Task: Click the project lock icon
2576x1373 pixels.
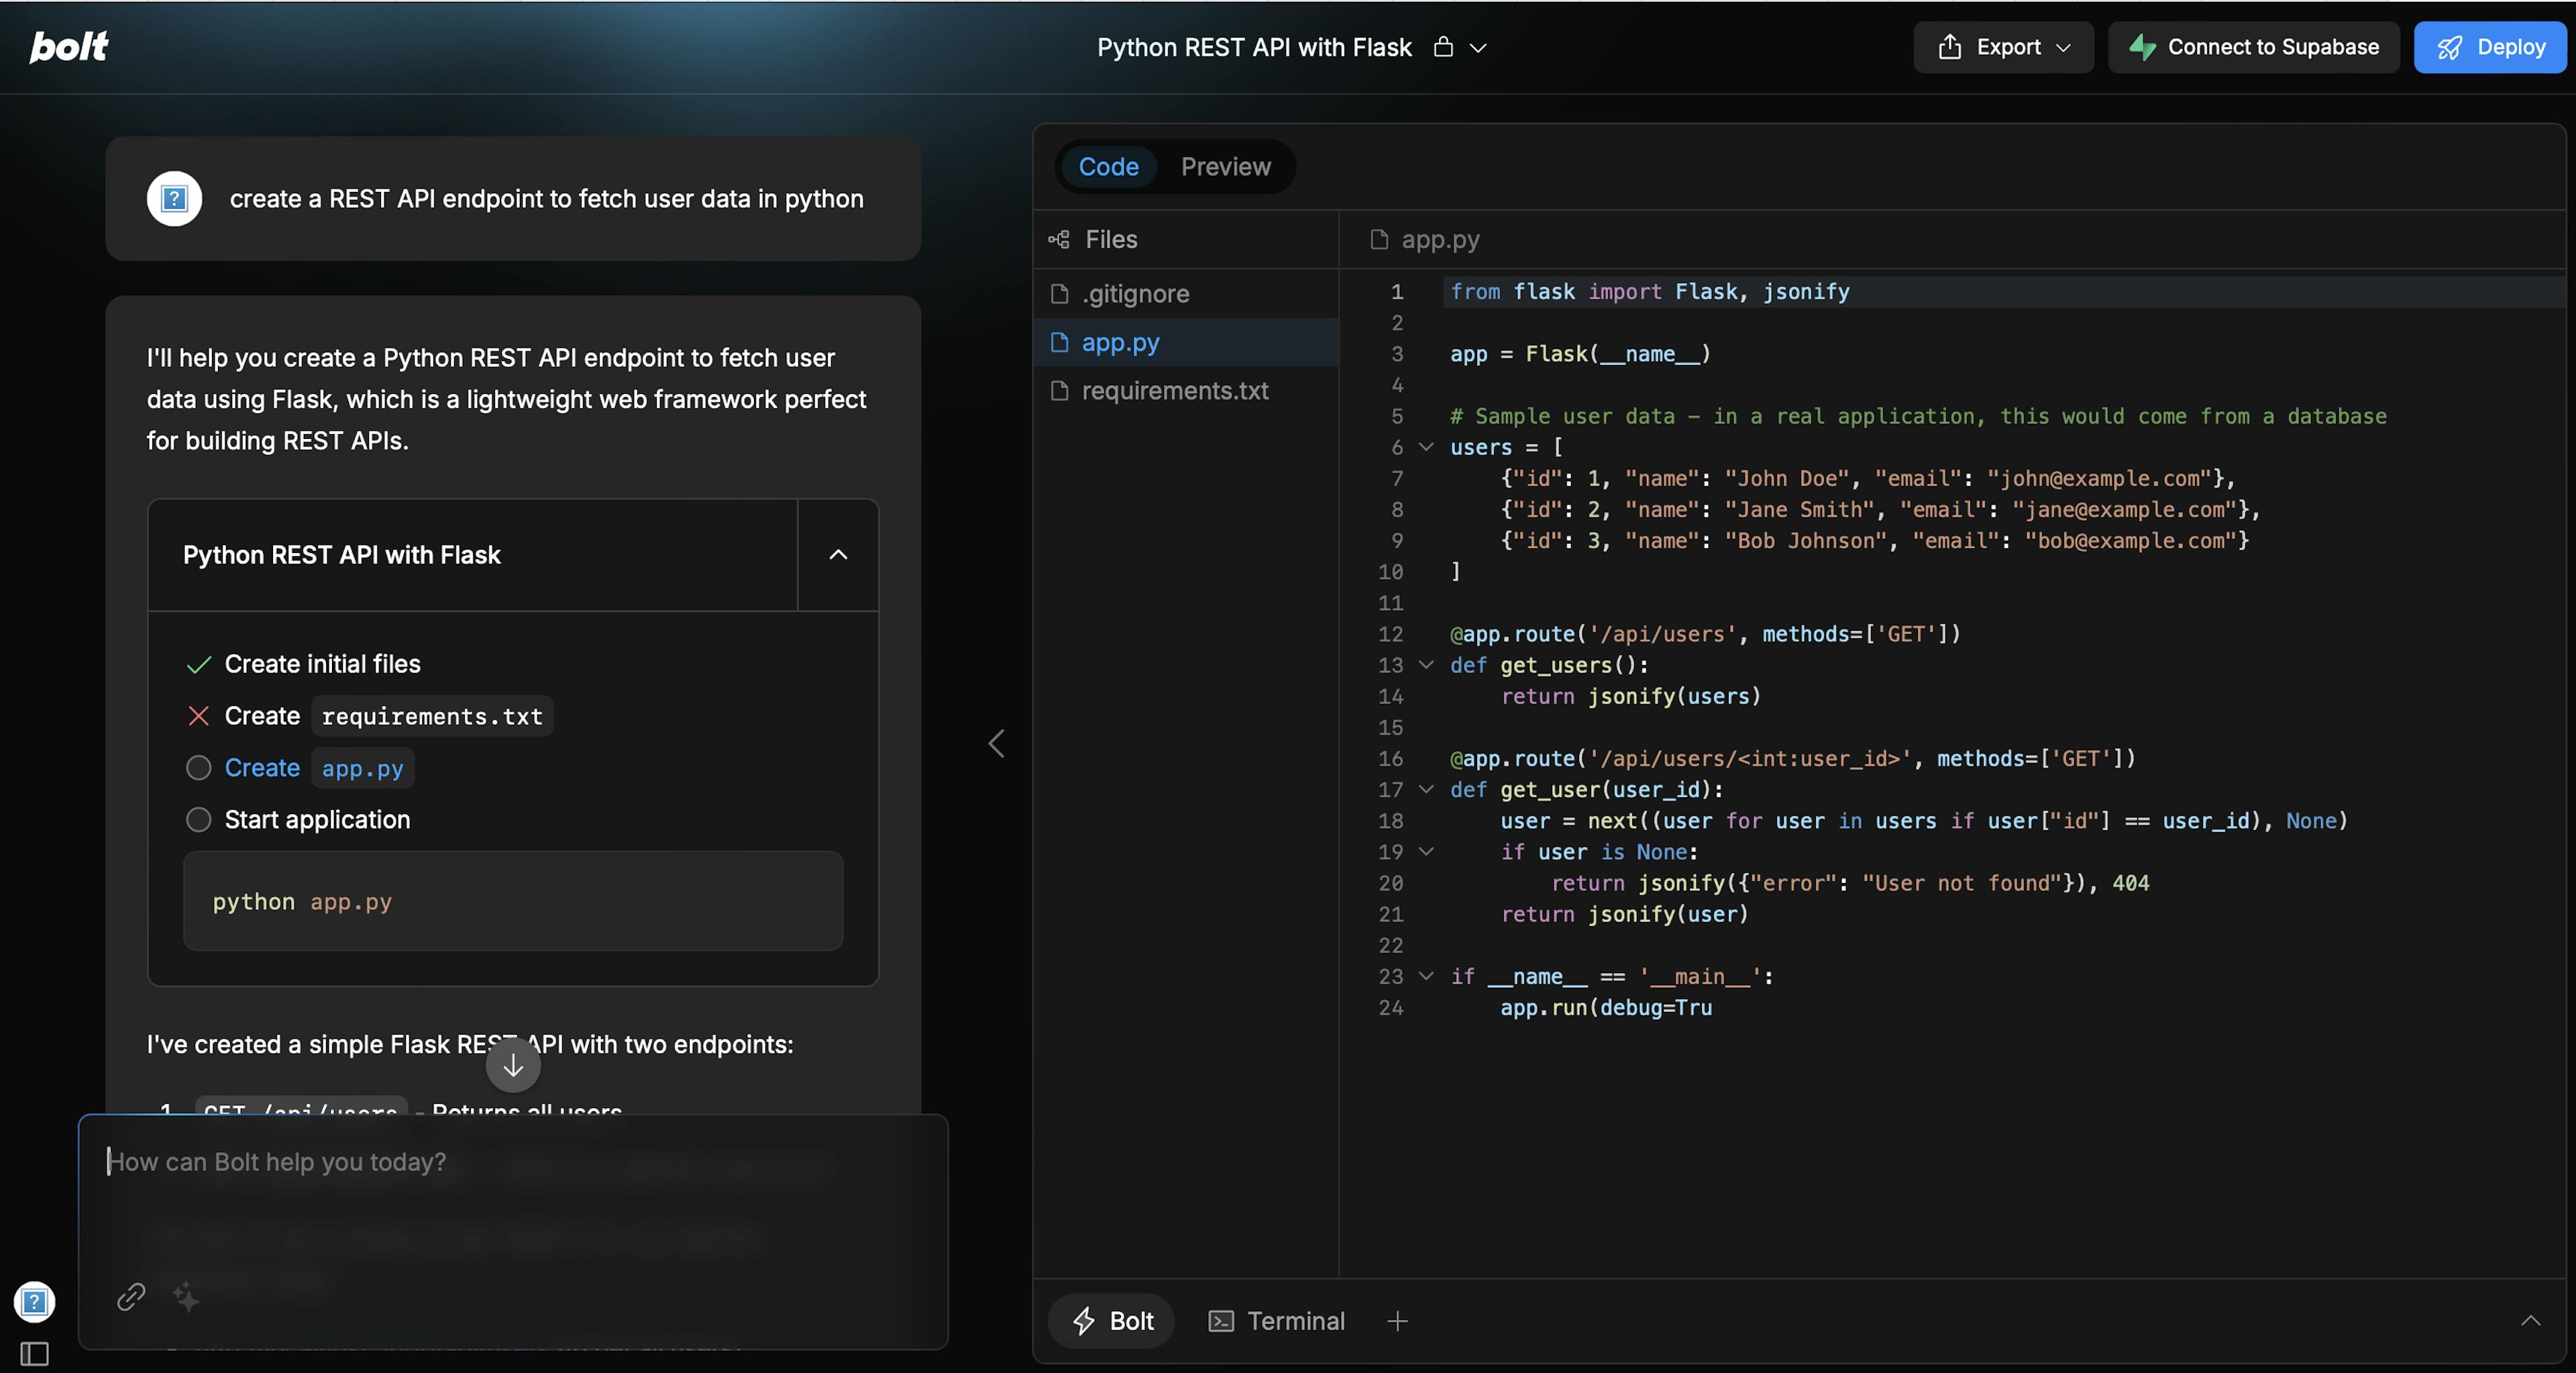Action: [x=1442, y=47]
